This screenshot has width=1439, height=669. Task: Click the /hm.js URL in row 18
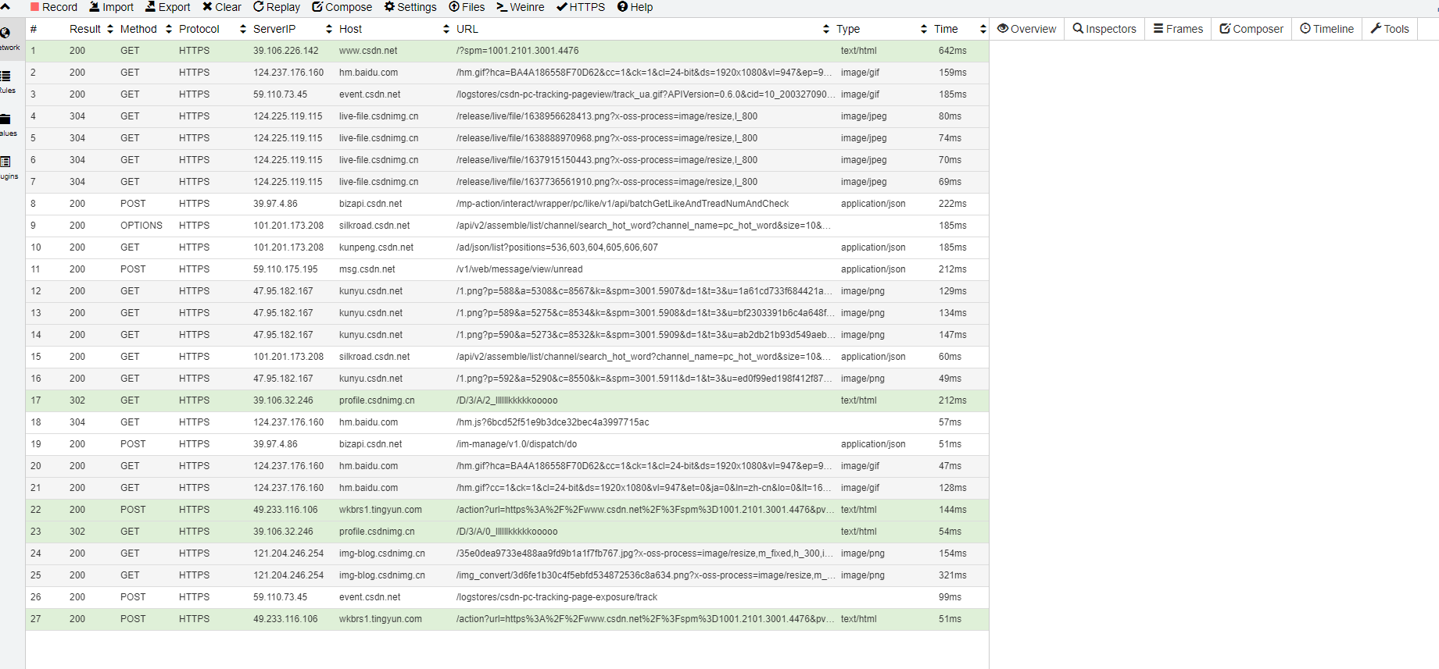[x=553, y=422]
